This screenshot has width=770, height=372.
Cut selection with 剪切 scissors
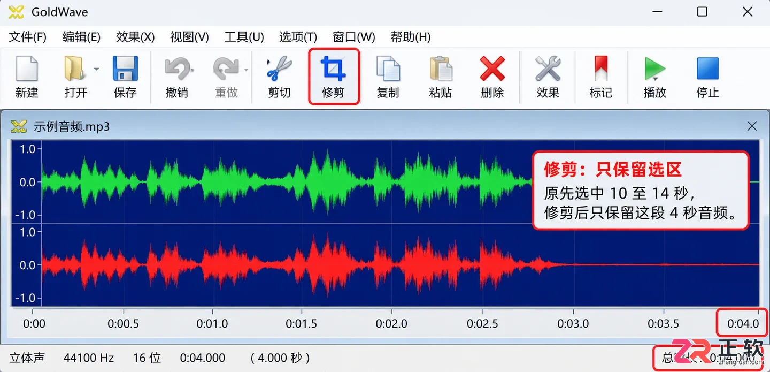[279, 77]
